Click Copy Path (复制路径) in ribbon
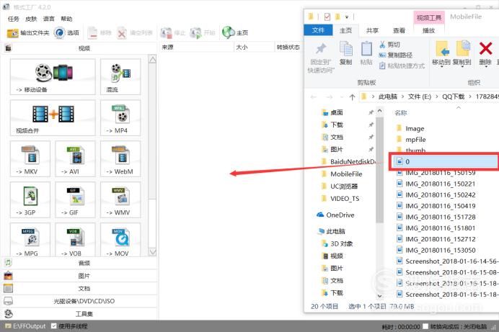Viewport: 499px width, 332px height. pyautogui.click(x=396, y=55)
